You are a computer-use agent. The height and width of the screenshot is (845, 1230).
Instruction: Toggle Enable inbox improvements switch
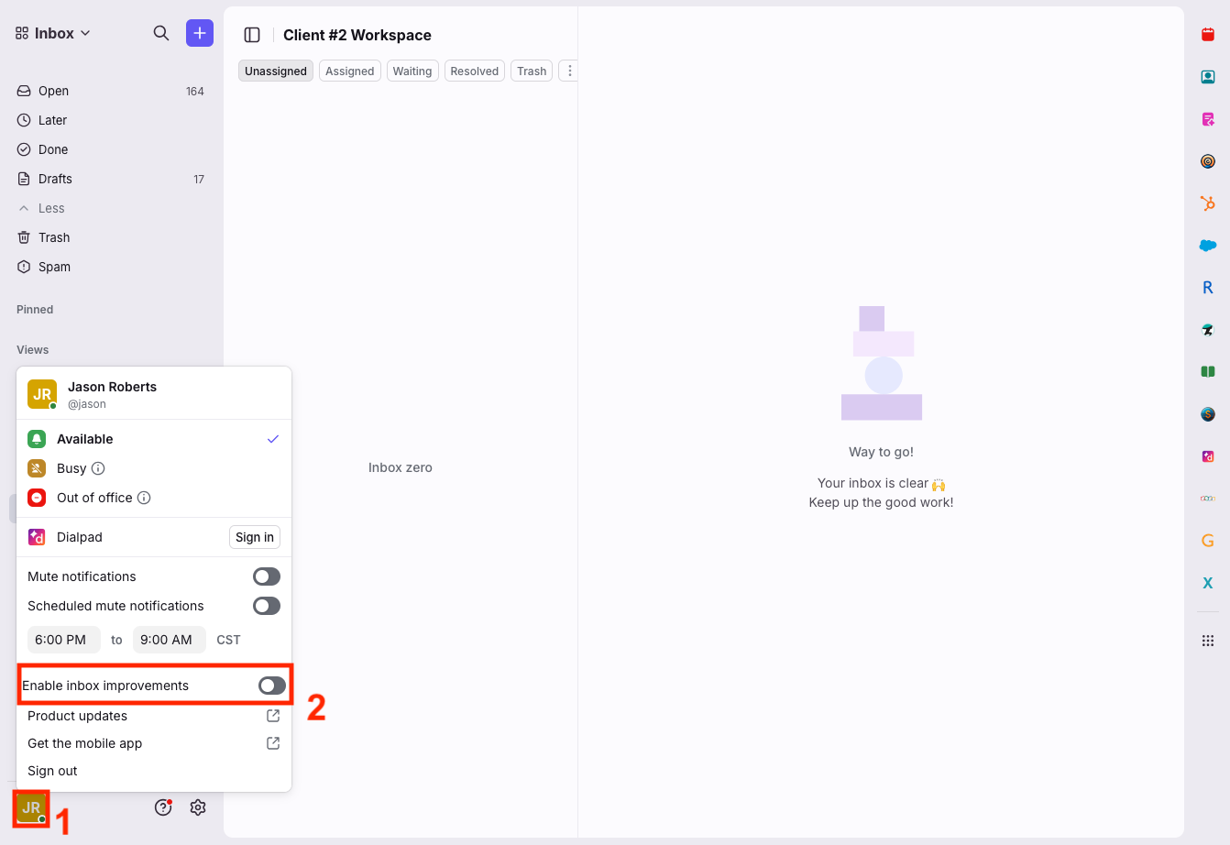(x=271, y=686)
